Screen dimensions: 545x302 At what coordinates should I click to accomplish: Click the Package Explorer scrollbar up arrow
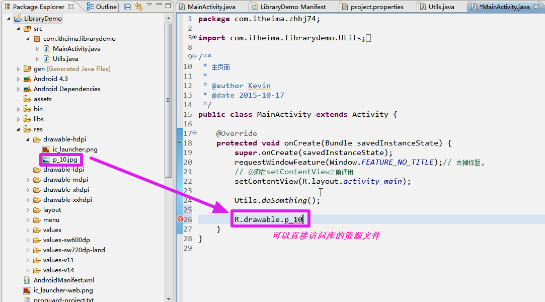click(x=169, y=18)
